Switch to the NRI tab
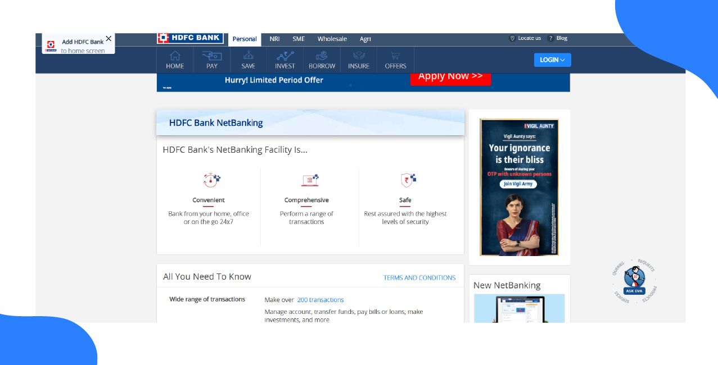Image resolution: width=718 pixels, height=365 pixels. click(x=274, y=39)
